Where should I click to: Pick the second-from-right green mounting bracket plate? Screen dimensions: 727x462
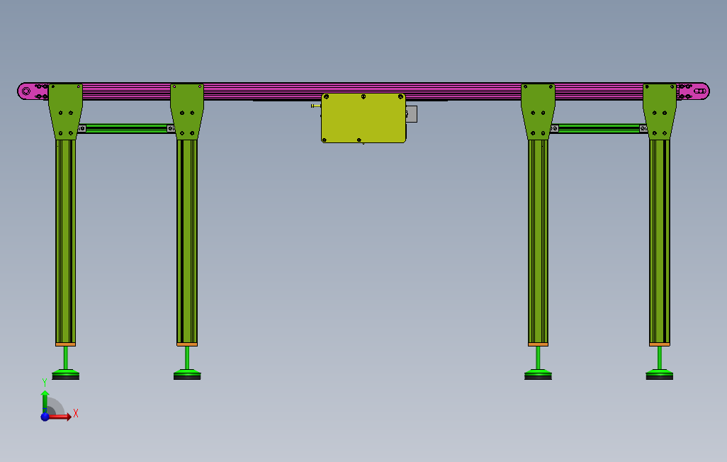pos(538,111)
